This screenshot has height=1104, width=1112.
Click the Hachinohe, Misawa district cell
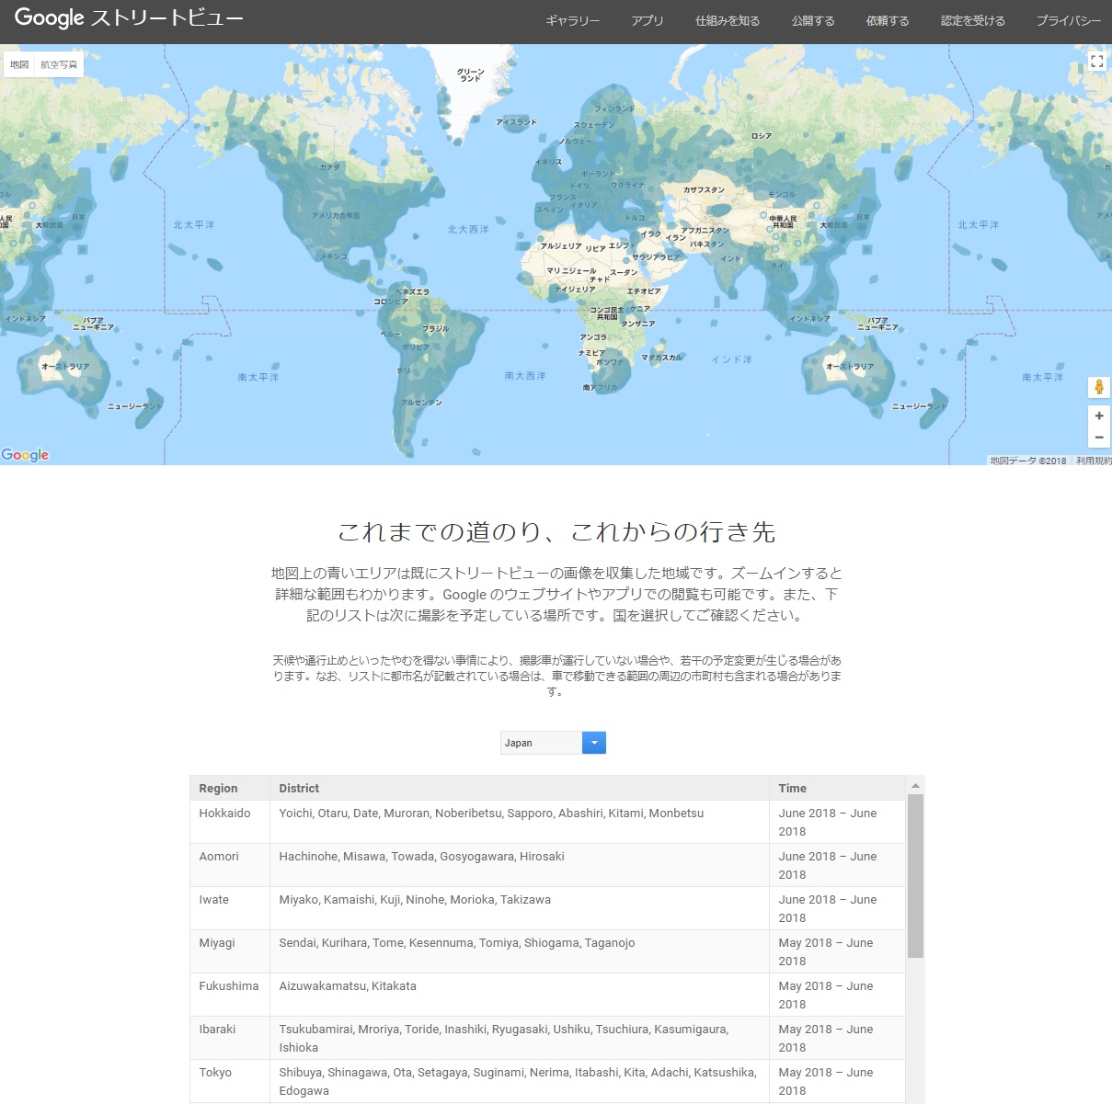520,865
